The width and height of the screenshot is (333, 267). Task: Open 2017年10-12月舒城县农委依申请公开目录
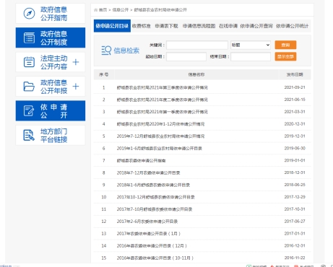[156, 197]
